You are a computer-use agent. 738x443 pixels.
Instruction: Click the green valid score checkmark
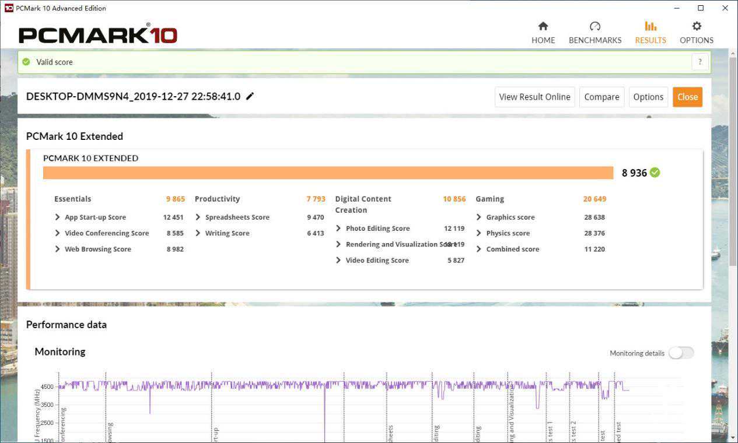click(26, 62)
